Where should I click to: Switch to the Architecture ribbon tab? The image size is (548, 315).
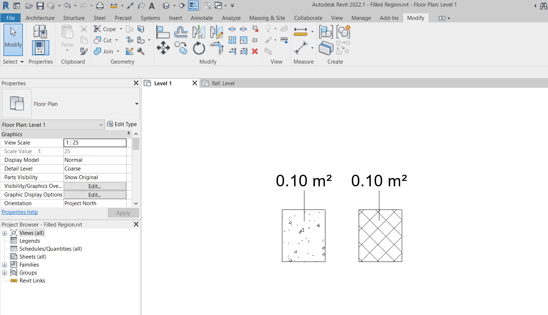click(x=40, y=18)
